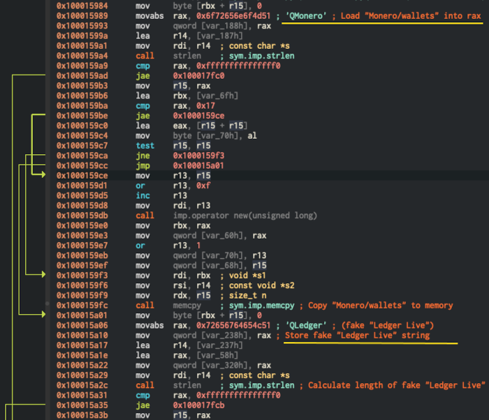489x420 pixels.
Task: Click imp.operator new(unsigned long) call target
Action: point(245,216)
